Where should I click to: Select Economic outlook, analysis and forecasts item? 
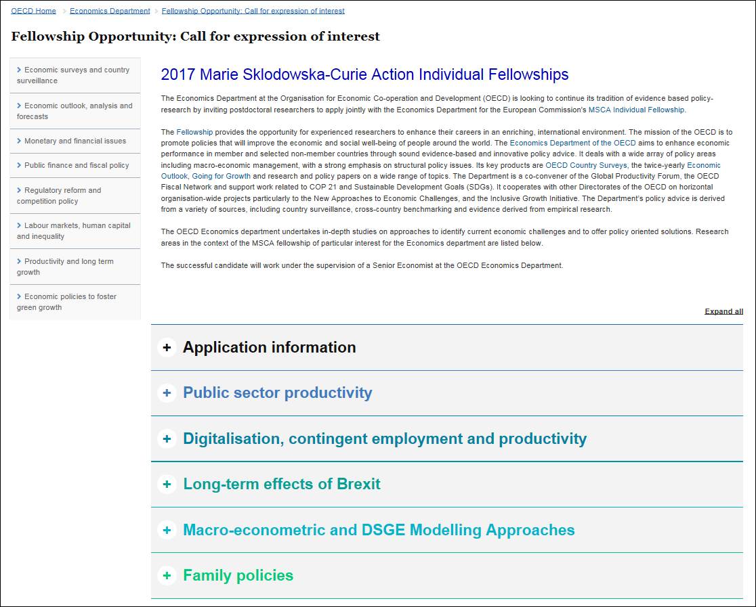click(75, 111)
